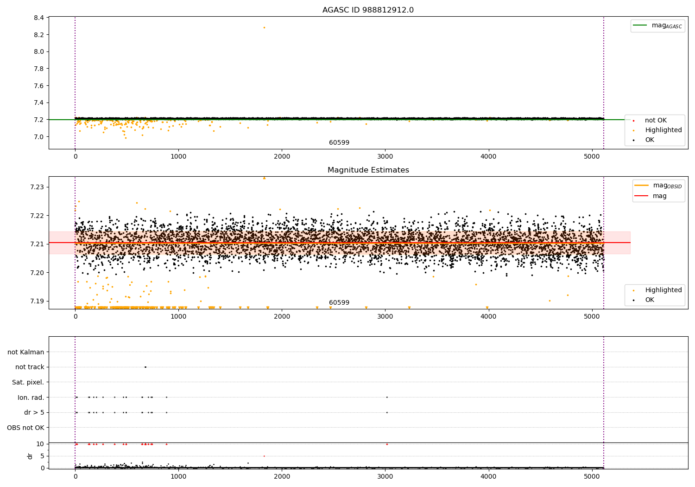Click the '7.23' y-axis tick in middle plot

[x=37, y=187]
